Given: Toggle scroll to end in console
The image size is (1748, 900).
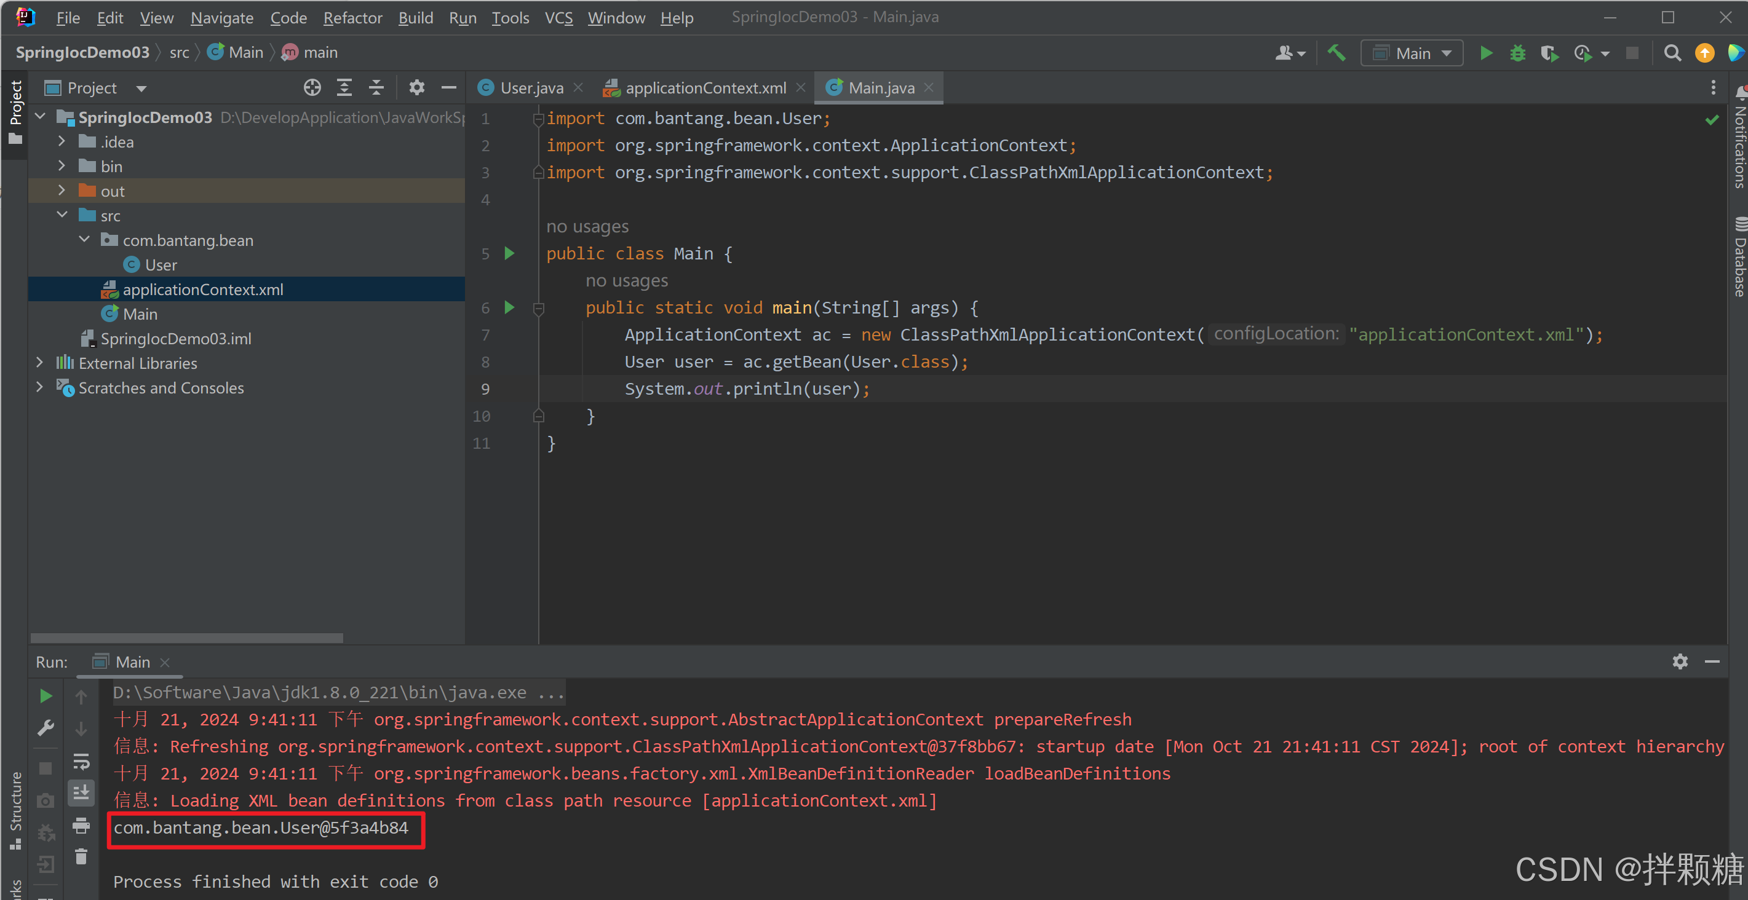Looking at the screenshot, I should pyautogui.click(x=81, y=792).
